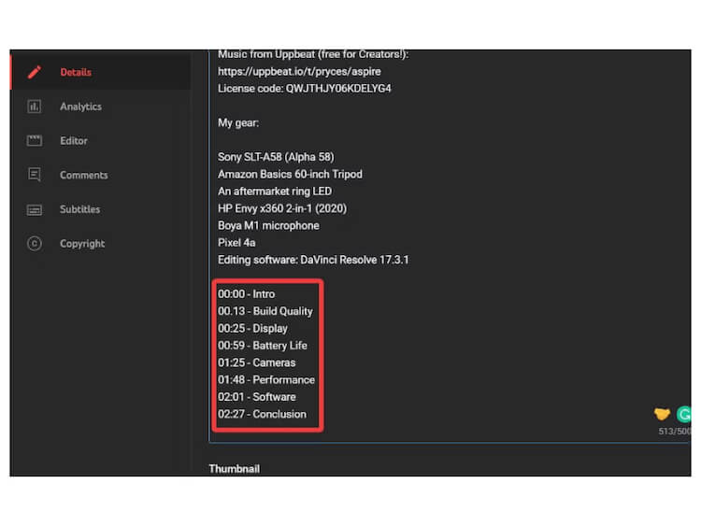Click the DaVinci Resolve editing software line
The image size is (701, 526).
[313, 260]
